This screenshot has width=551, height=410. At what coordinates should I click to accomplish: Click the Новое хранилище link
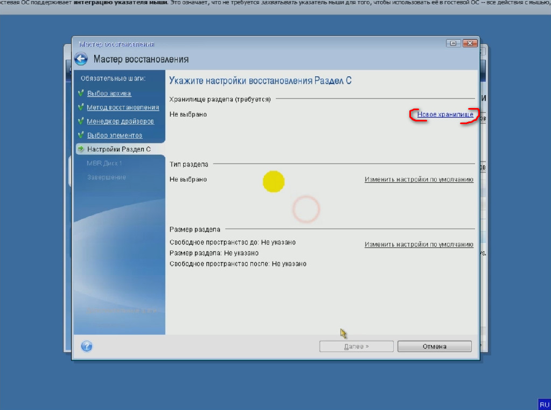pyautogui.click(x=445, y=114)
